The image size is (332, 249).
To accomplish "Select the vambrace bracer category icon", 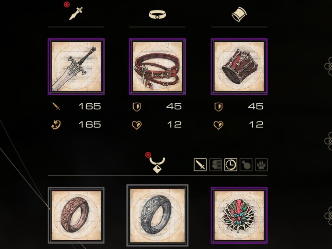I will pyautogui.click(x=239, y=14).
